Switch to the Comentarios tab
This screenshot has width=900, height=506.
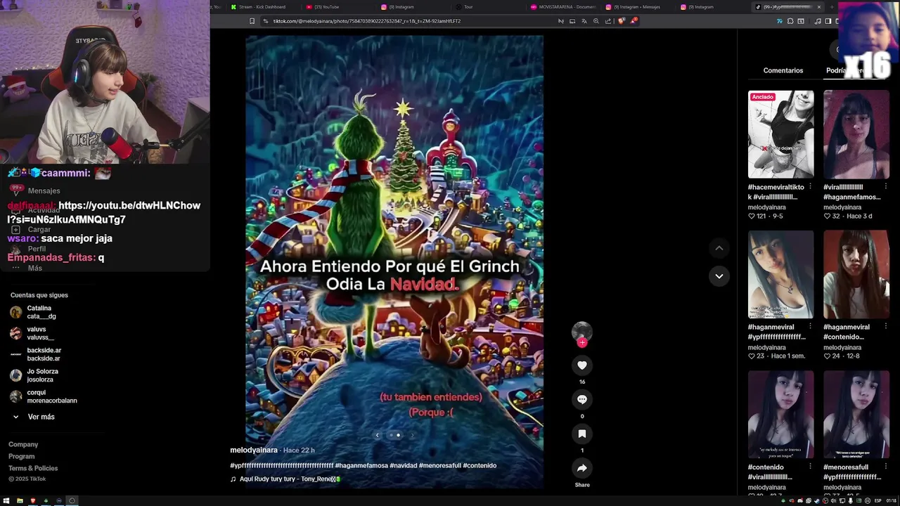pyautogui.click(x=783, y=70)
